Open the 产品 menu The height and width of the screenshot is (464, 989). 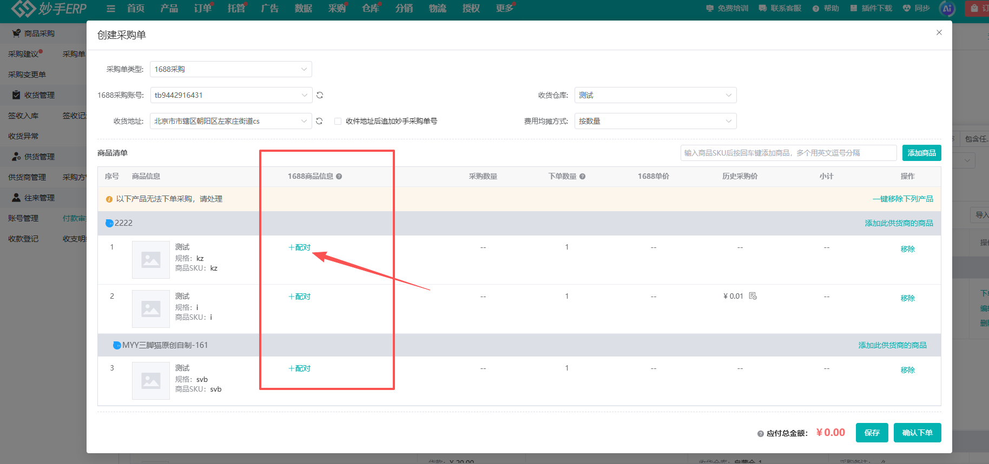coord(169,9)
